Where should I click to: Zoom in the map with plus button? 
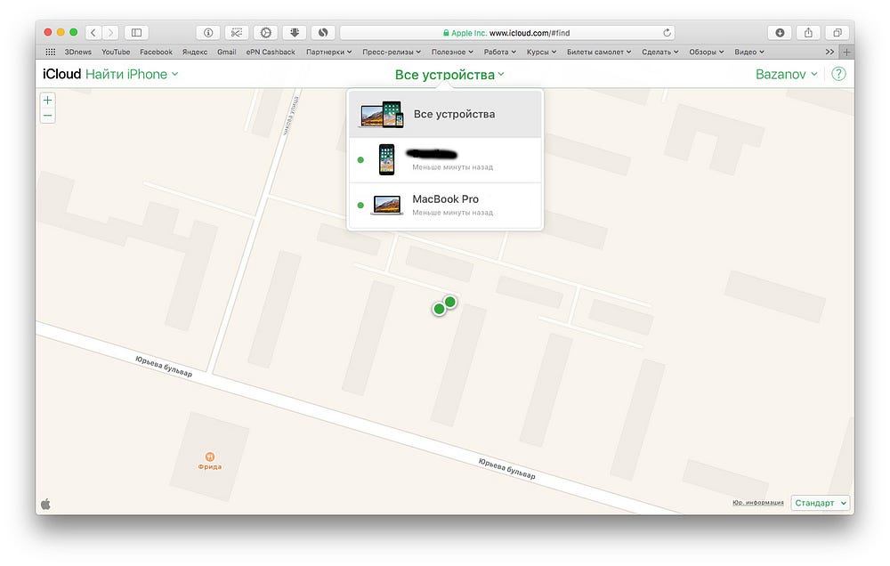coord(48,101)
